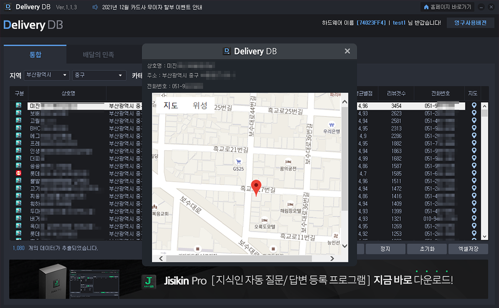Select row with review count 1882
Image resolution: width=499 pixels, height=308 pixels.
click(396, 143)
